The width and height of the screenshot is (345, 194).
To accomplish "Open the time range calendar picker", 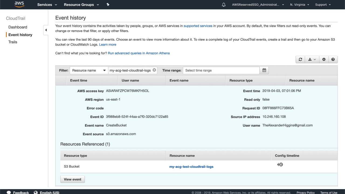I will pyautogui.click(x=264, y=70).
